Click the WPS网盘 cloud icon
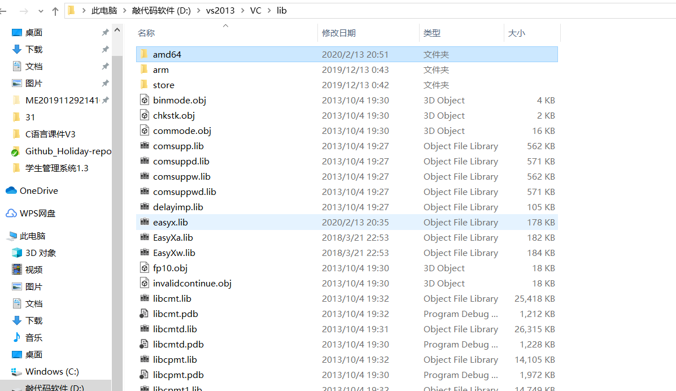The height and width of the screenshot is (391, 676). (11, 213)
